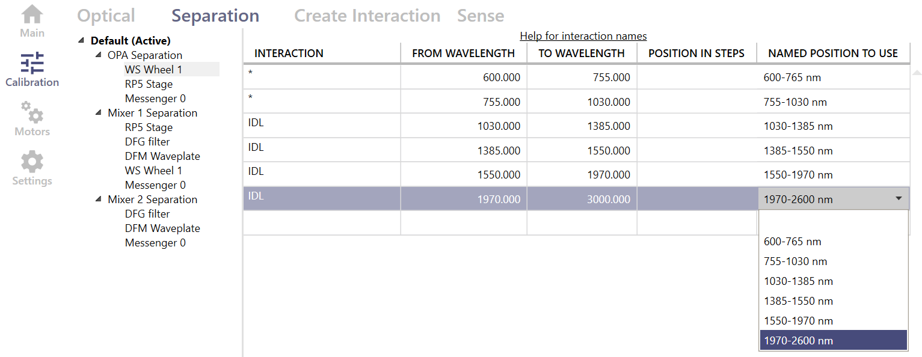Select DFM Waveplate under Mixer 2 Separation
922x357 pixels.
162,228
